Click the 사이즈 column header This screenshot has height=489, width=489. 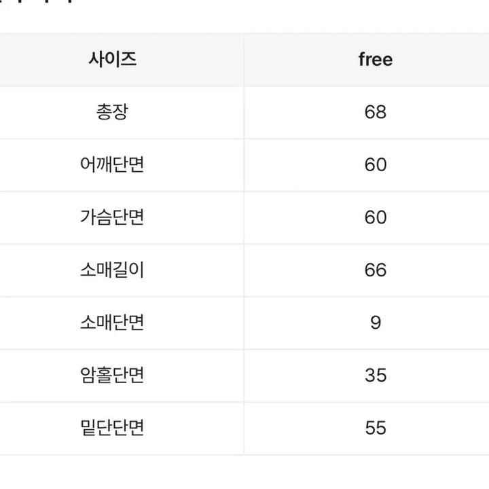pos(112,59)
